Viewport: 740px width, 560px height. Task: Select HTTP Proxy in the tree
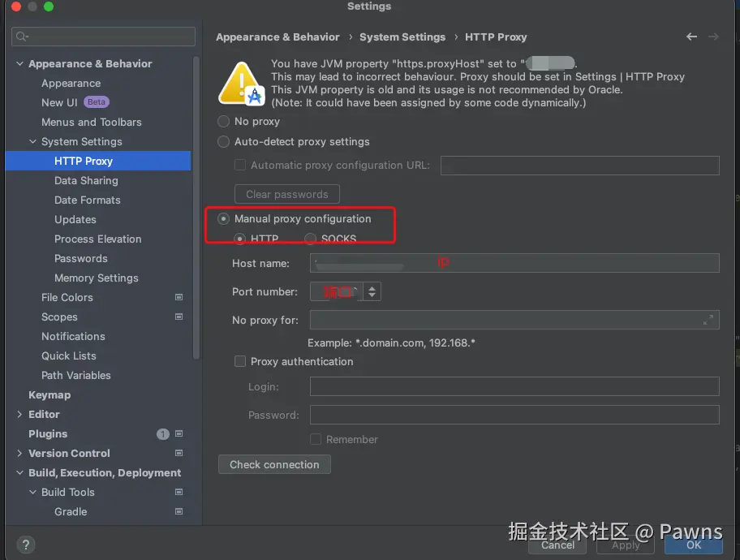[x=97, y=161]
